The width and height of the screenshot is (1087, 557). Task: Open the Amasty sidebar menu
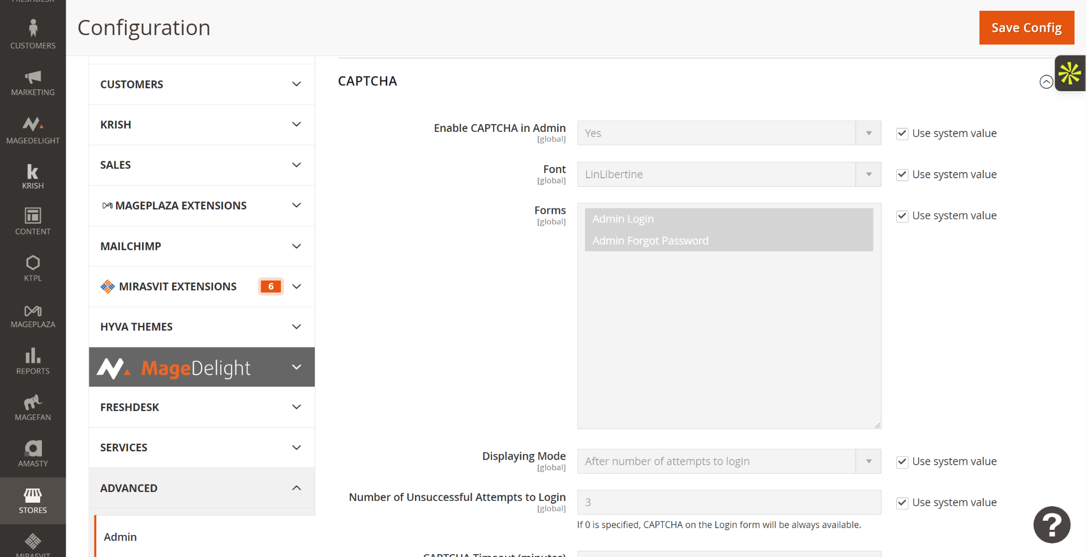click(33, 454)
